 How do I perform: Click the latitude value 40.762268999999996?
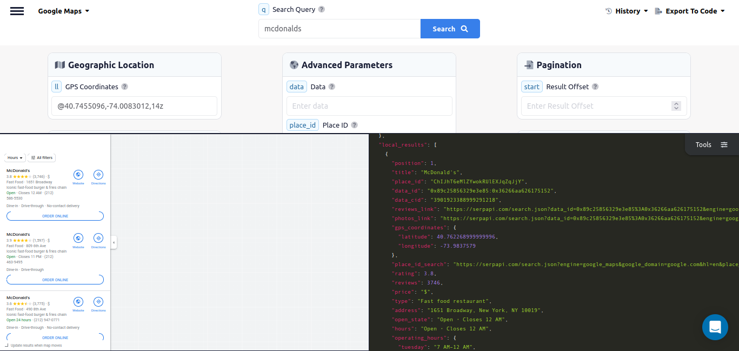pyautogui.click(x=467, y=236)
